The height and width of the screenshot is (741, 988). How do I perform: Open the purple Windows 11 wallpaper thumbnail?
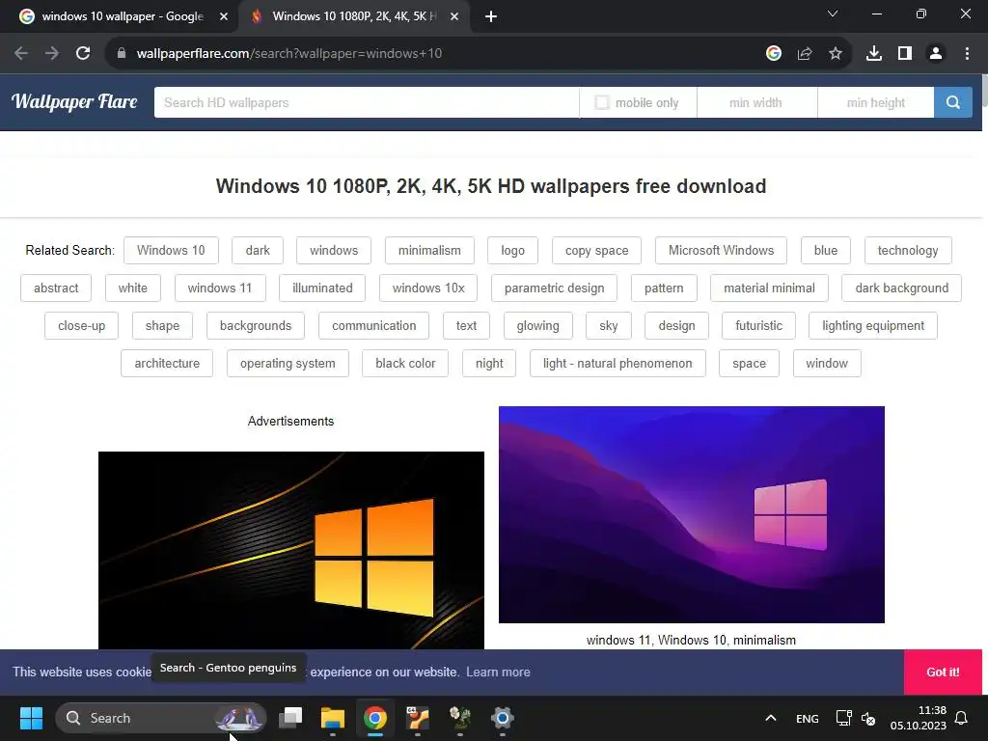(x=691, y=515)
